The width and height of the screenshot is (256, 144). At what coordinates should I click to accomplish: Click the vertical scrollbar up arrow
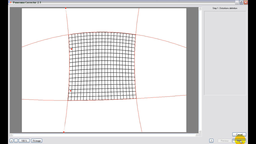[x=200, y=9]
